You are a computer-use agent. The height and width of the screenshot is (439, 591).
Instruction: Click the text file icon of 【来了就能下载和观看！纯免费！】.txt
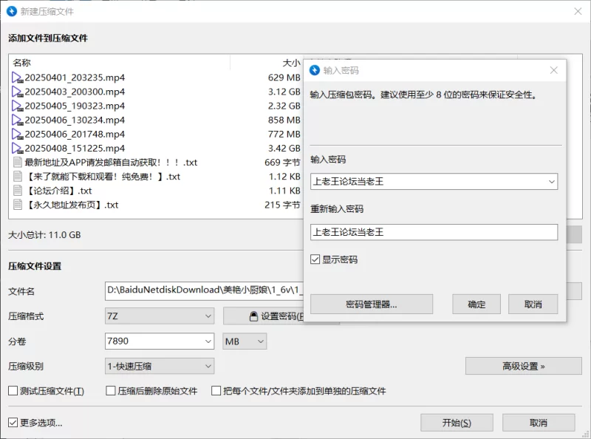(x=17, y=177)
